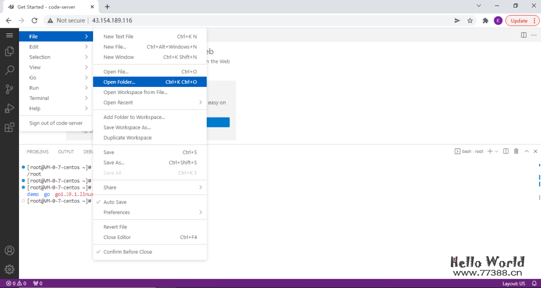Toggle the hamburger application menu
The image size is (541, 288).
tap(9, 35)
